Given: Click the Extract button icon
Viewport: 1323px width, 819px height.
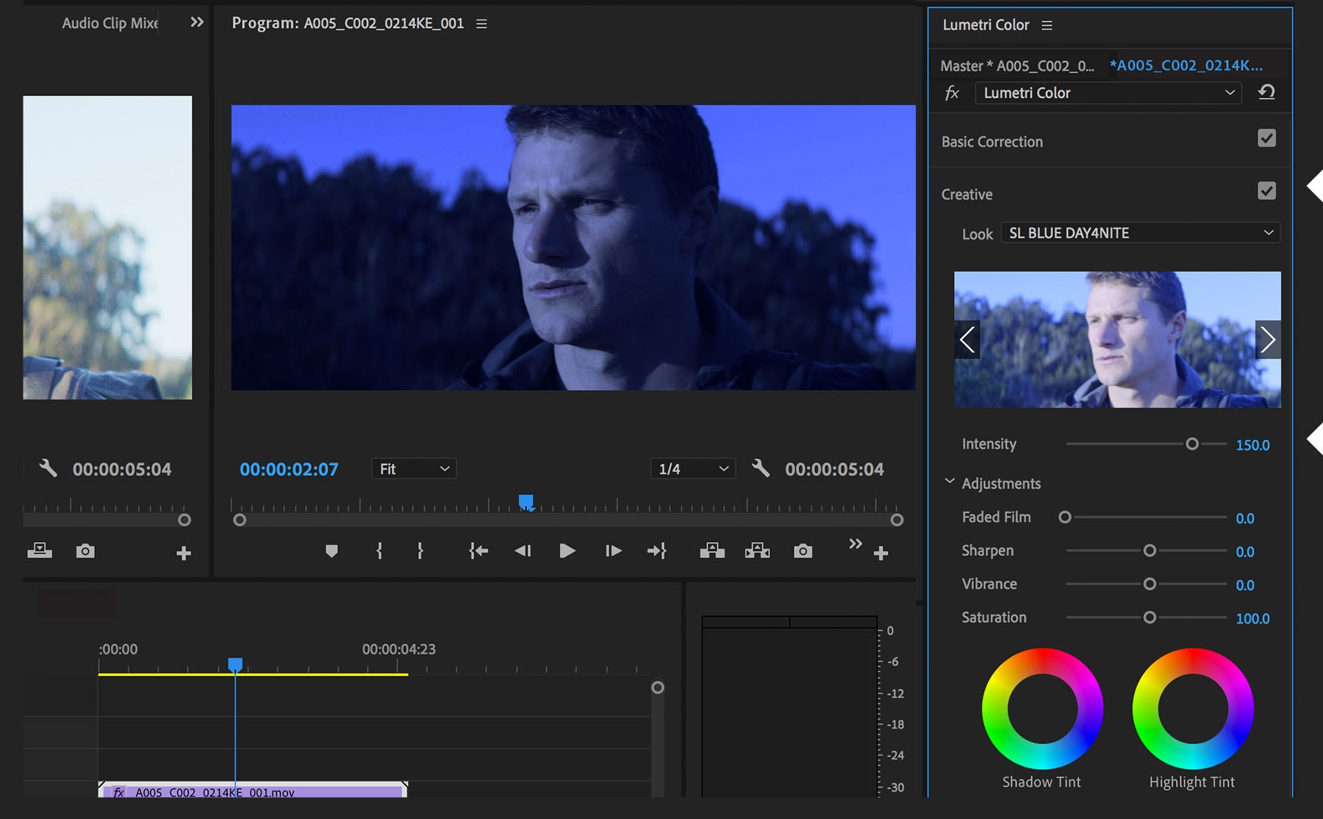Looking at the screenshot, I should point(757,551).
